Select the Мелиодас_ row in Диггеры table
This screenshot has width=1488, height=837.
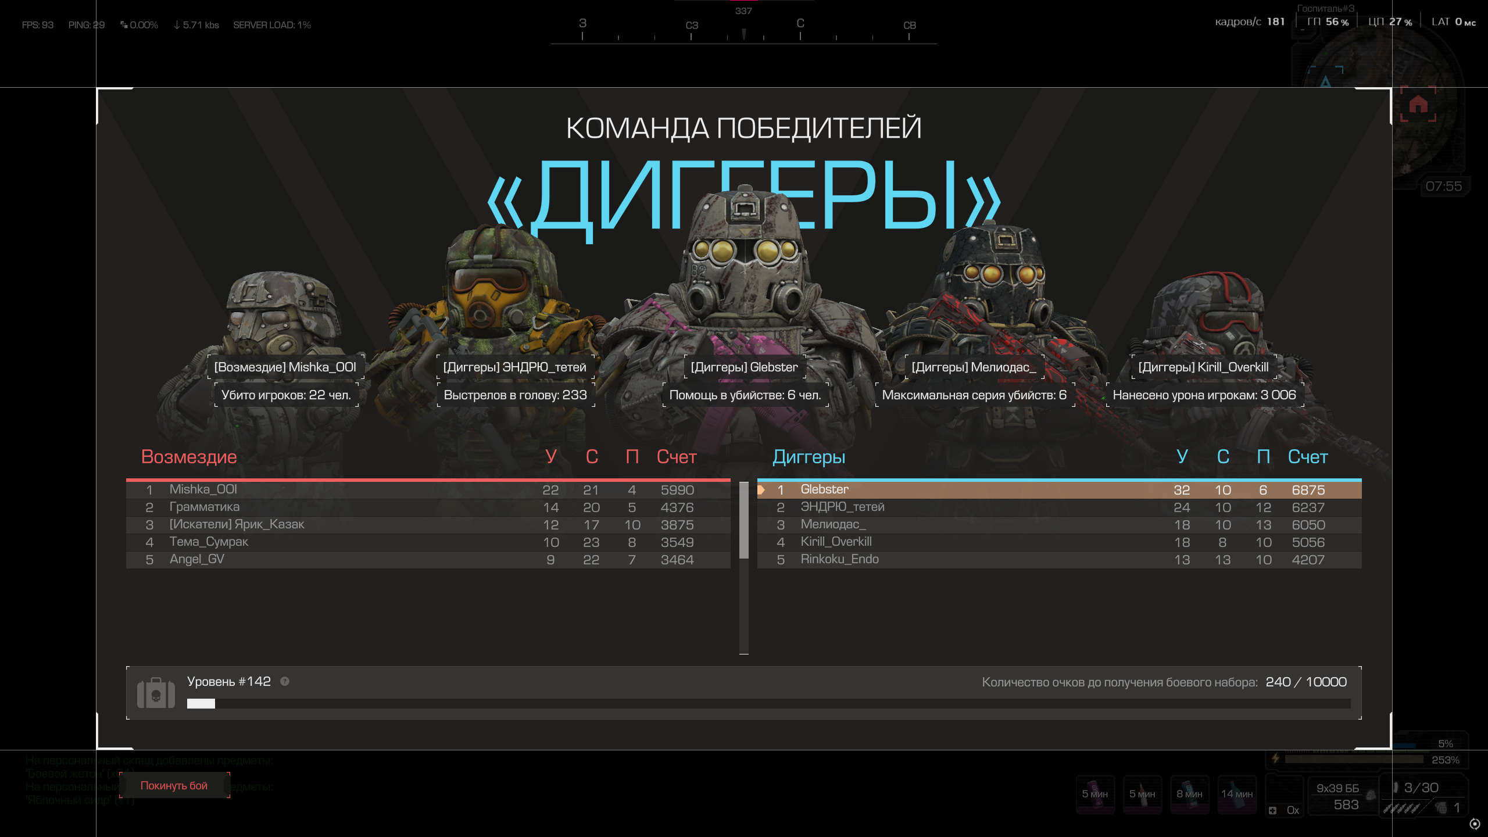[1059, 525]
